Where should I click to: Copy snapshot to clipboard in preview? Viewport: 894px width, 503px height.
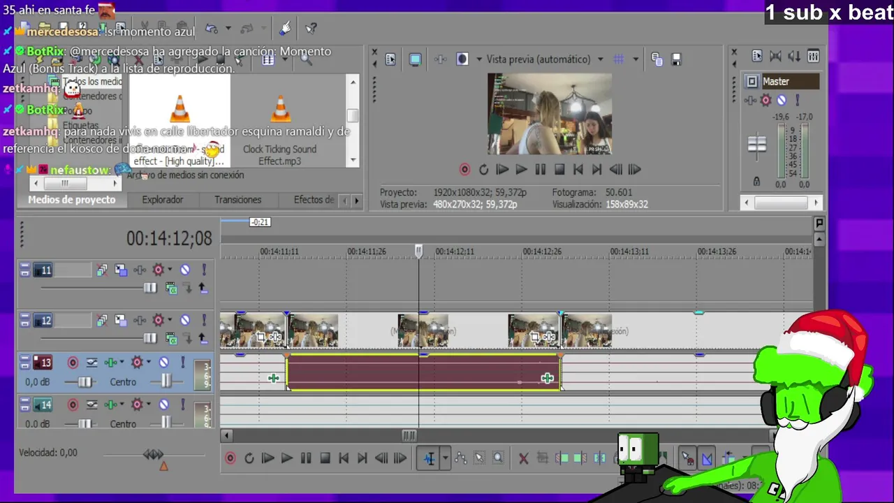657,59
